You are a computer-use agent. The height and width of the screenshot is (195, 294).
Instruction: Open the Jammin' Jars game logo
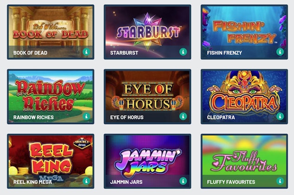click(x=147, y=161)
